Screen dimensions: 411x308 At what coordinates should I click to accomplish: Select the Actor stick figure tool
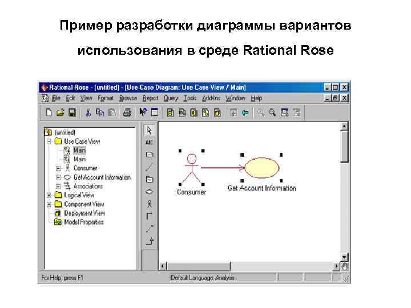[150, 204]
